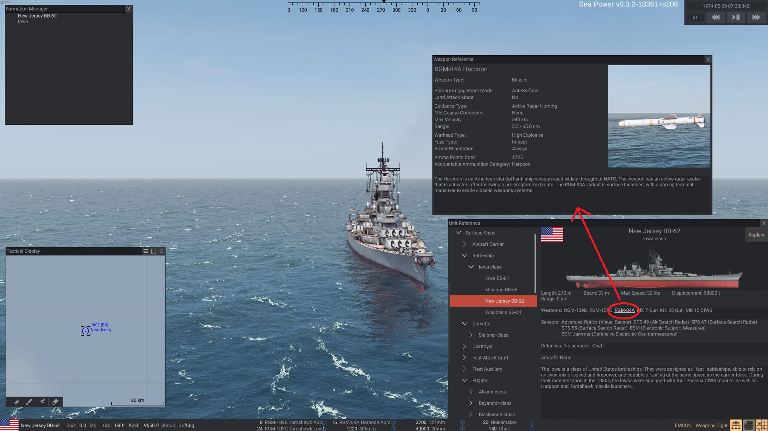Collapse the Corvette category
Image resolution: width=768 pixels, height=431 pixels.
click(x=465, y=323)
